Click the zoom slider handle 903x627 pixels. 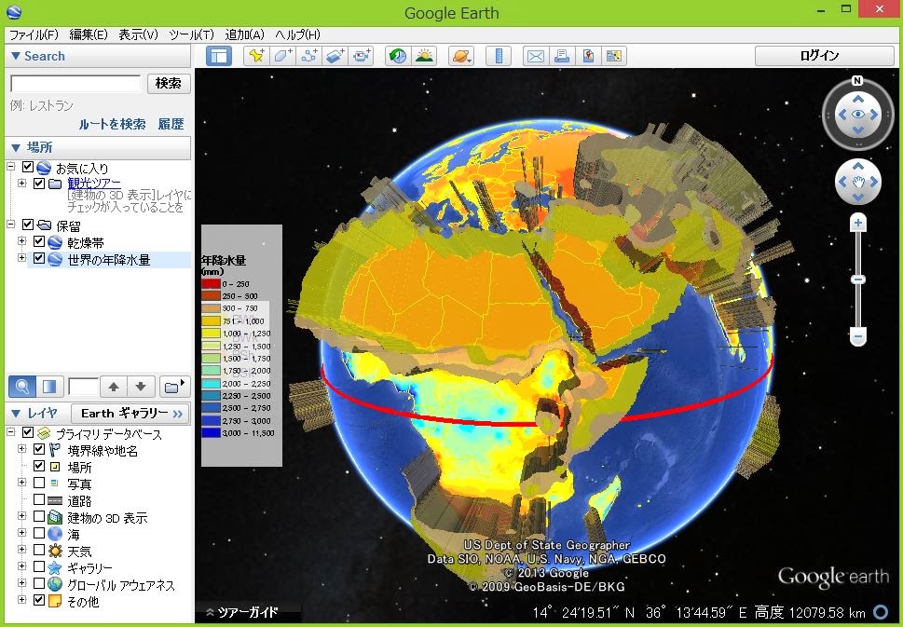click(x=858, y=279)
